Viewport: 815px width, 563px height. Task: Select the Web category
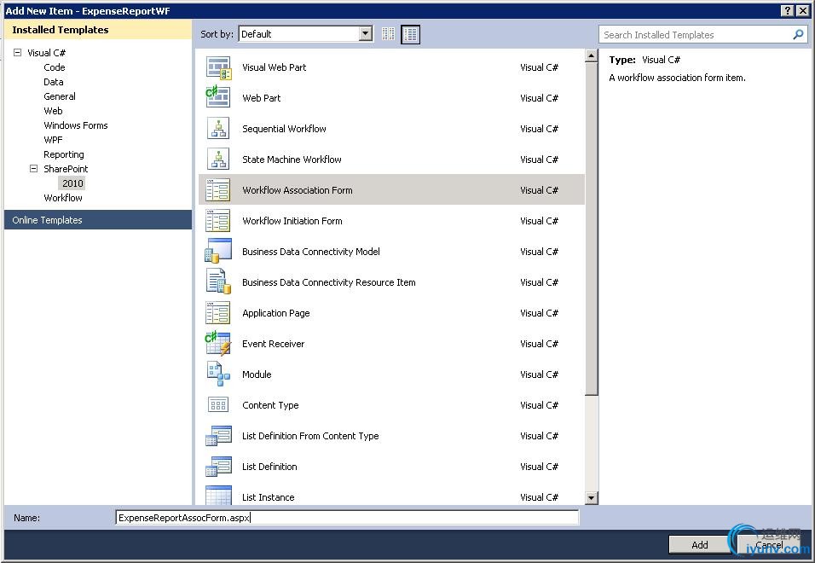click(x=53, y=111)
